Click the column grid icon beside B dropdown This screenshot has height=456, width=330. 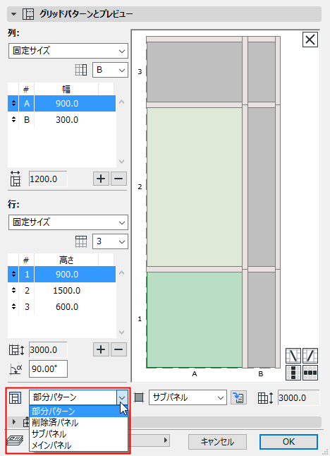click(x=81, y=70)
